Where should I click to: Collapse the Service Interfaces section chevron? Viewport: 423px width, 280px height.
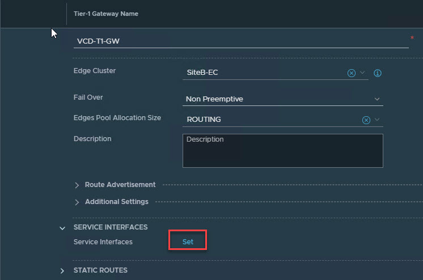click(x=62, y=228)
